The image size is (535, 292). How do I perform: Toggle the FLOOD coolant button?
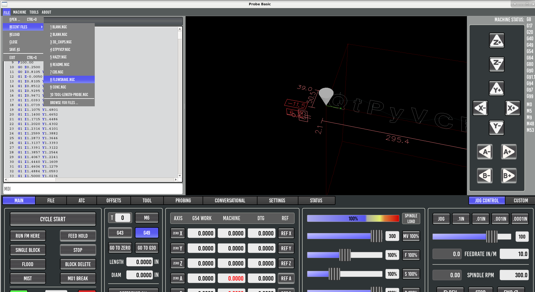pyautogui.click(x=28, y=264)
